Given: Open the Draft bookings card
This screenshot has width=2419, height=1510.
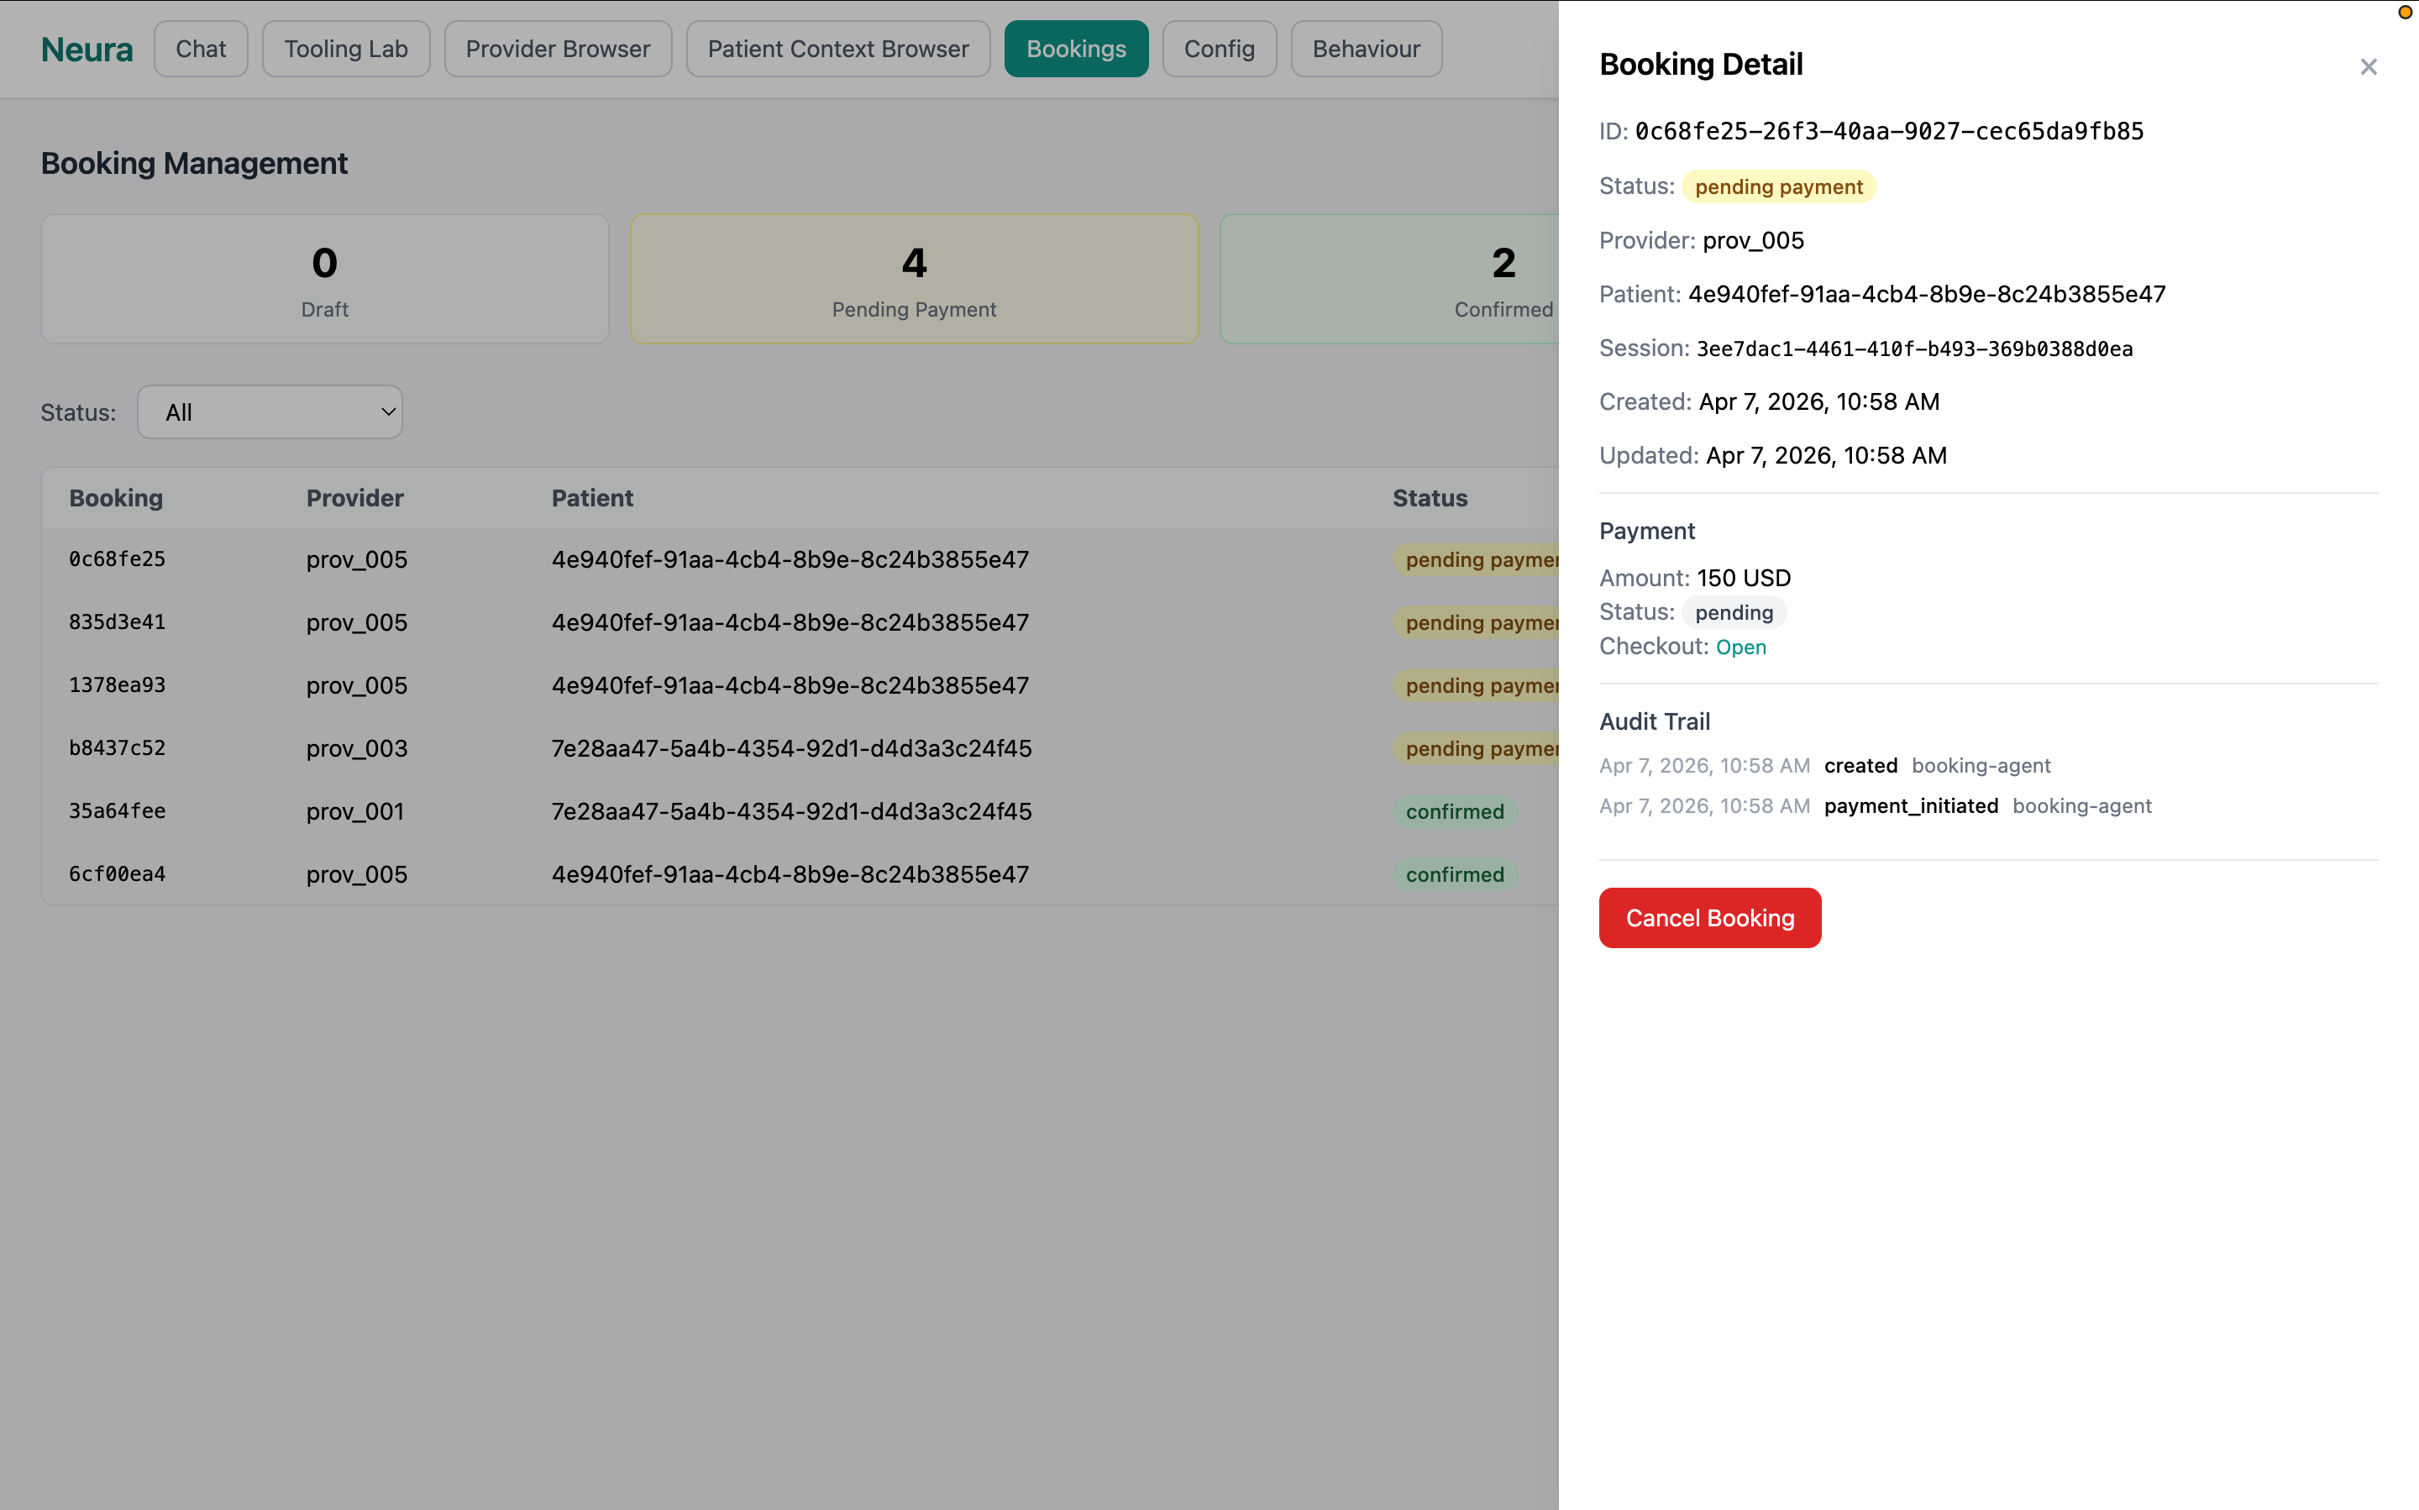Looking at the screenshot, I should point(324,279).
